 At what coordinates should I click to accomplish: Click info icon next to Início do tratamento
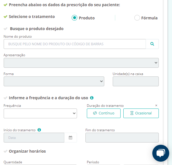(x=39, y=130)
